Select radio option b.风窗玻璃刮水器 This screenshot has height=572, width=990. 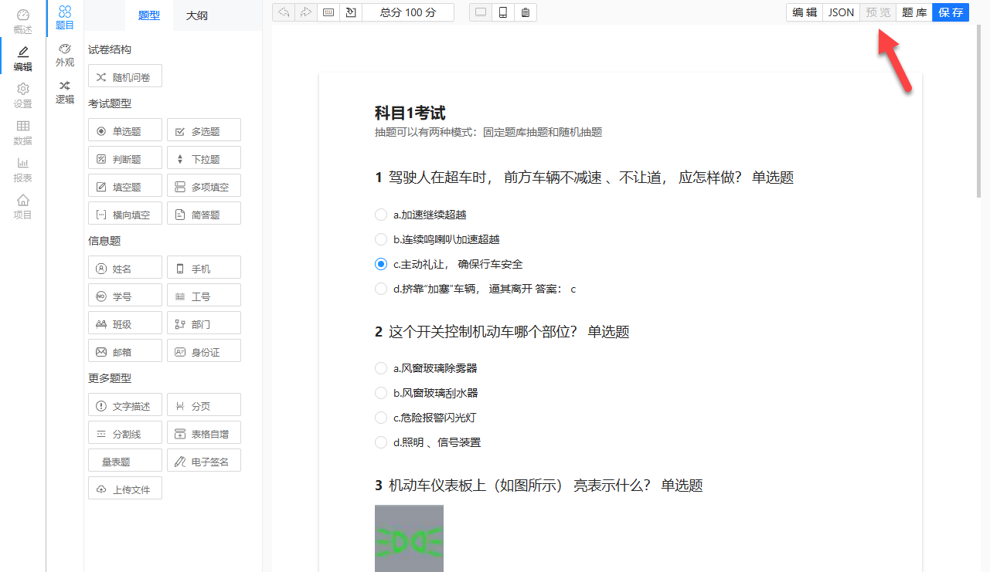coord(381,393)
